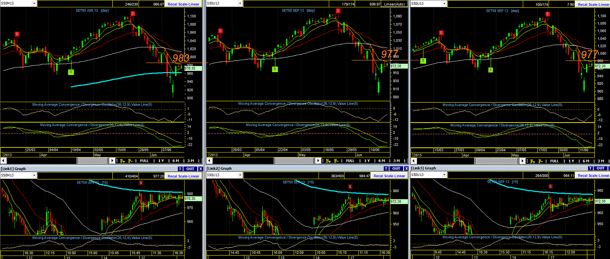The image size is (610, 259).
Task: Click the T icon in Link1 Graph title bar
Action: click(180, 169)
